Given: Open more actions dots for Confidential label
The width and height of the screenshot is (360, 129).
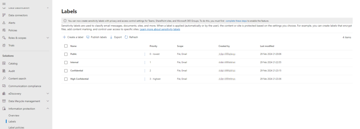Looking at the screenshot, I should coord(144,71).
